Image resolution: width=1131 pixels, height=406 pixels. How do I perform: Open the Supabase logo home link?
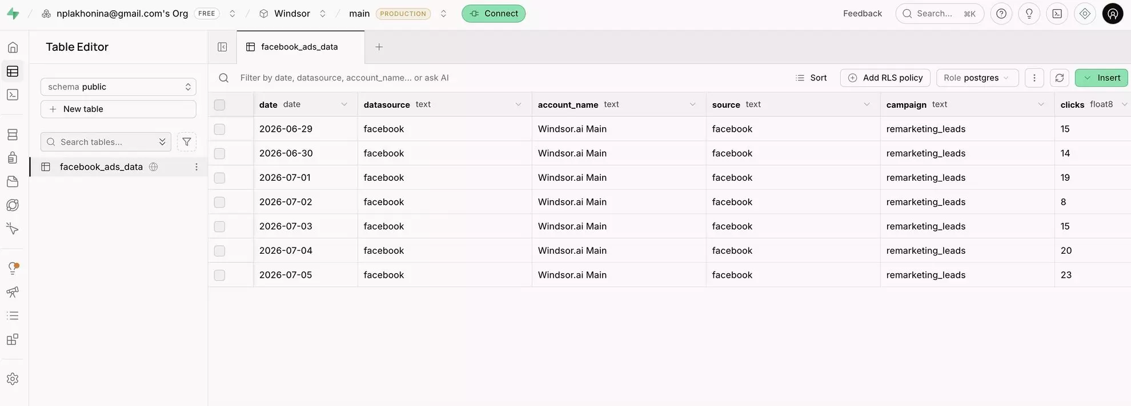pyautogui.click(x=13, y=14)
